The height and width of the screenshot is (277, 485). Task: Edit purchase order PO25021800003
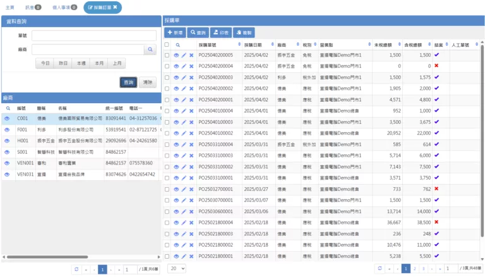[184, 234]
